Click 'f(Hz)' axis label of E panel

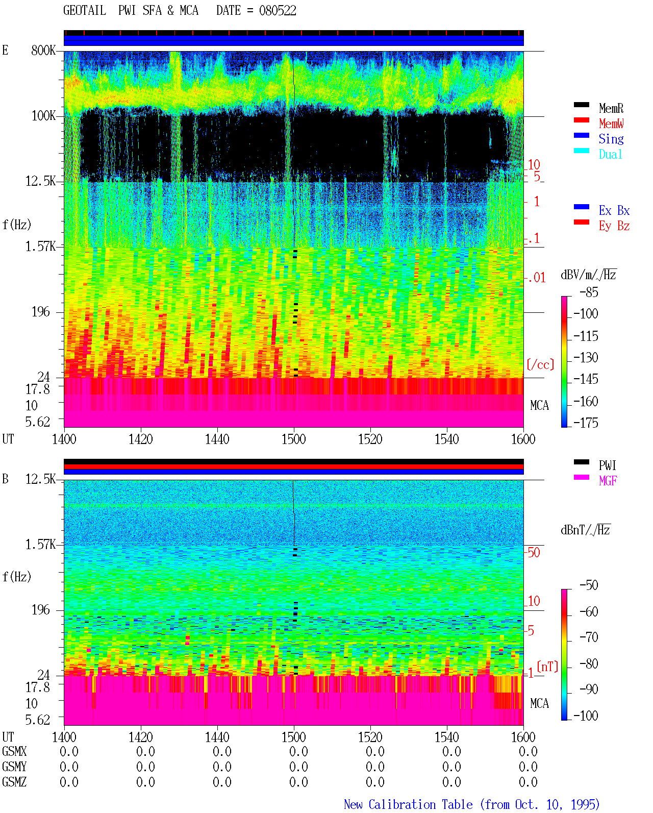coord(17,225)
